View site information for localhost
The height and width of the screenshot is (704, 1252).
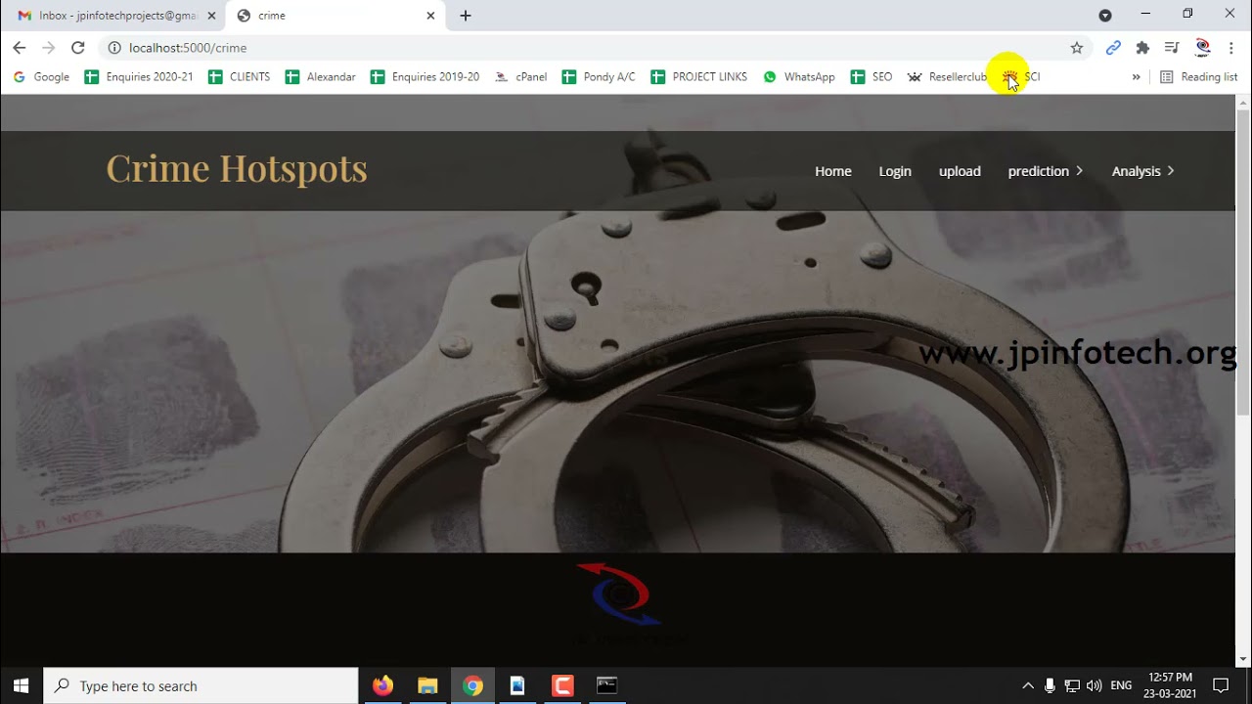click(114, 48)
